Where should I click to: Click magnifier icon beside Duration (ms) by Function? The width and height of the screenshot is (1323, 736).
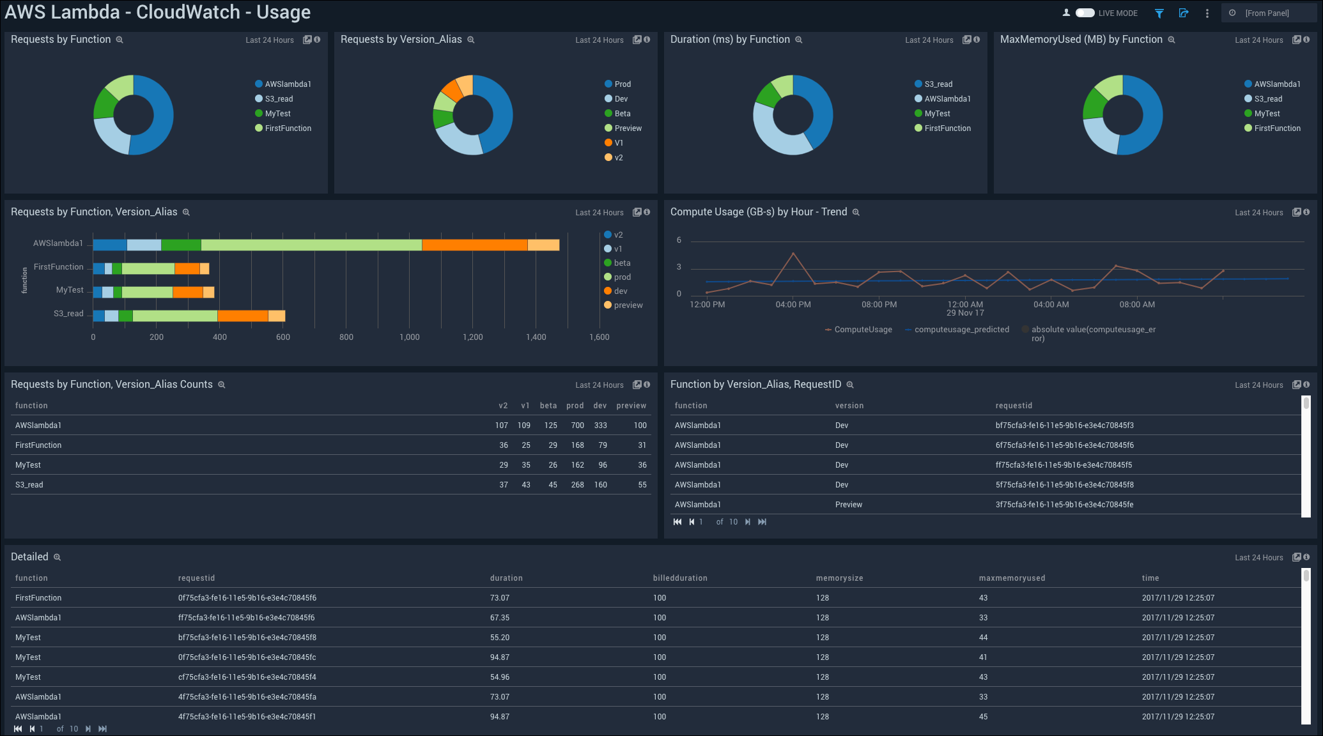coord(799,40)
